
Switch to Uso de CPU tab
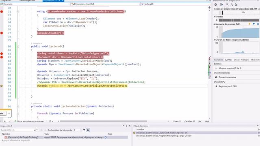(x=256, y=60)
